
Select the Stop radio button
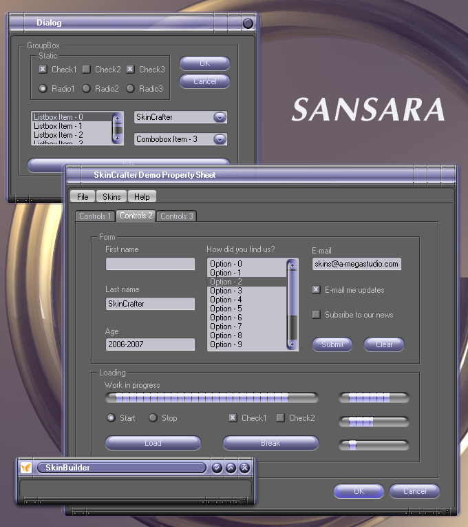click(x=153, y=417)
